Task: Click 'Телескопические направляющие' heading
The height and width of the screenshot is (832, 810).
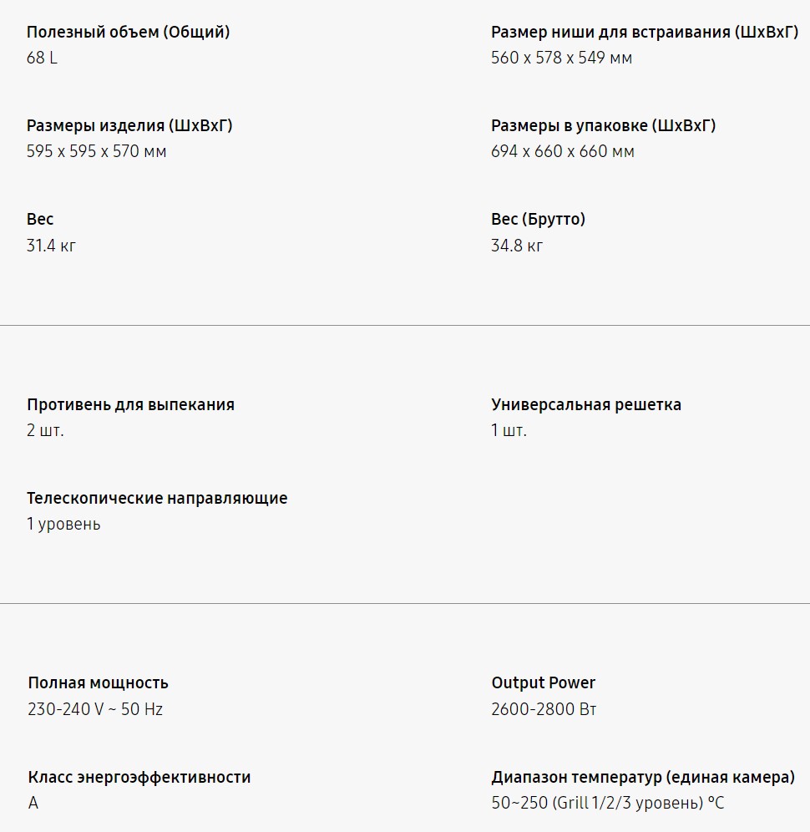Action: pos(157,499)
